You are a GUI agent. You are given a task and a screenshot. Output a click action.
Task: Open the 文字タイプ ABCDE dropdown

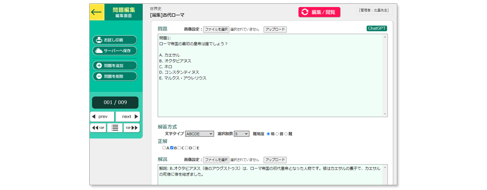coord(199,134)
